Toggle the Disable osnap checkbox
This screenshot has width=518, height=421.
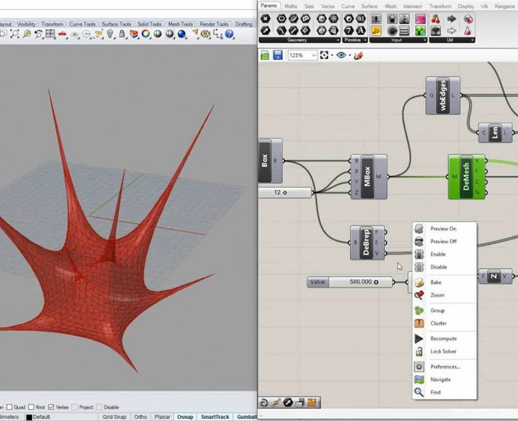click(100, 407)
